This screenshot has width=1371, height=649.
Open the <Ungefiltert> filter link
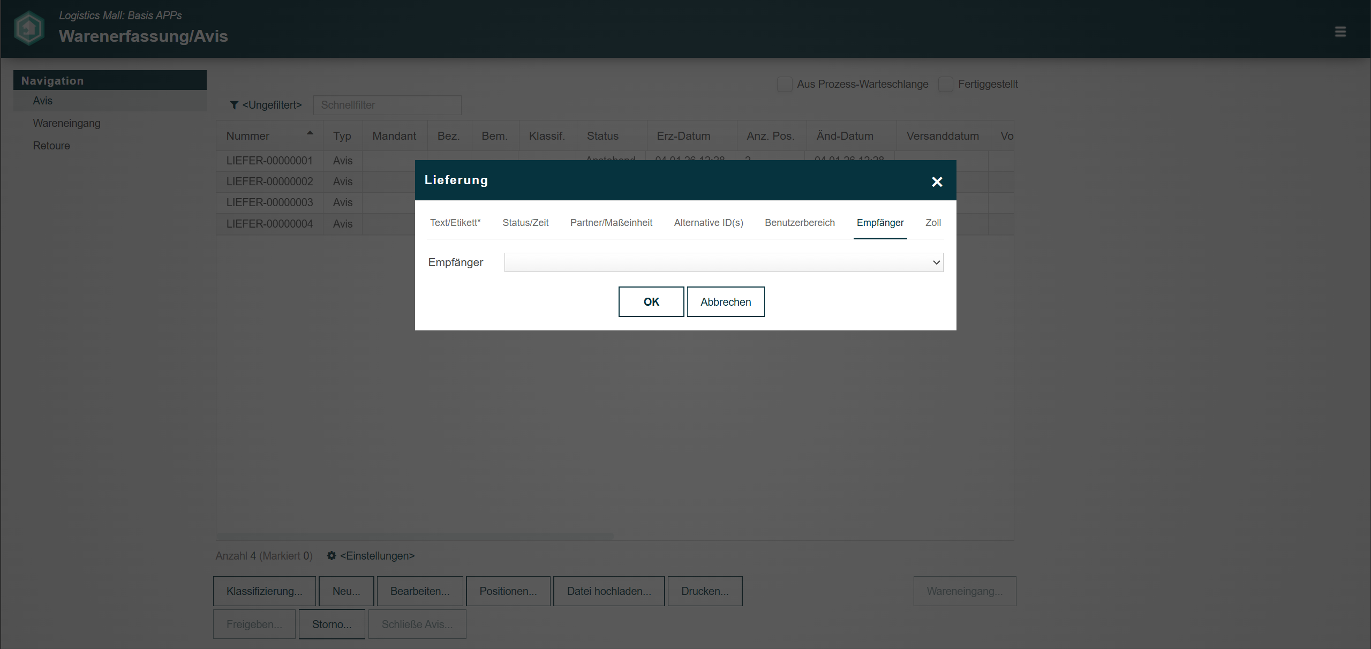[x=272, y=105]
